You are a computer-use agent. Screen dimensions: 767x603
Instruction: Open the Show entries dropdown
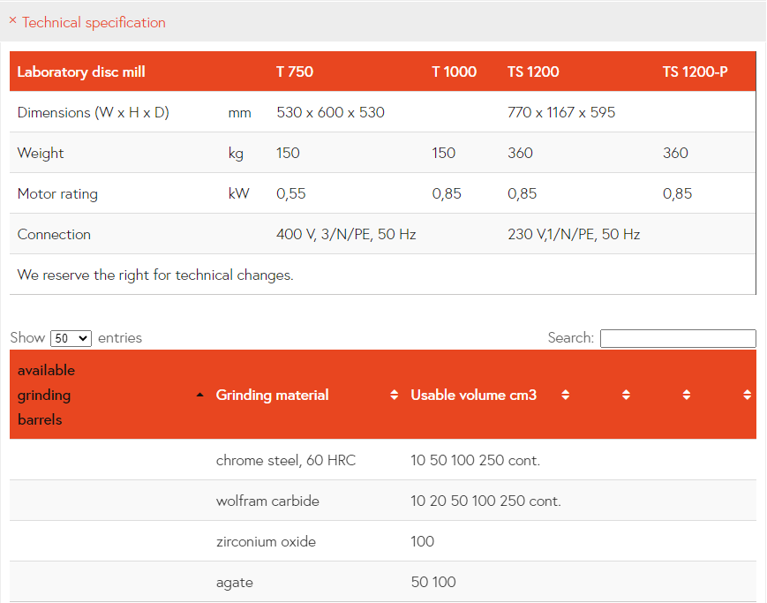(71, 338)
